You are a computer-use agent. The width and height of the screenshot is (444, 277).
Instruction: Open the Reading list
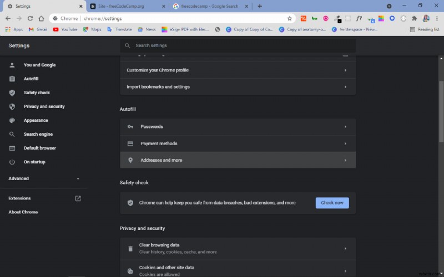coord(425,29)
